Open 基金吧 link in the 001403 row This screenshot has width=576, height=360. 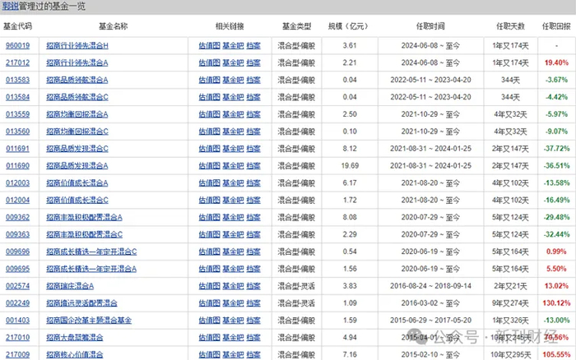233,321
